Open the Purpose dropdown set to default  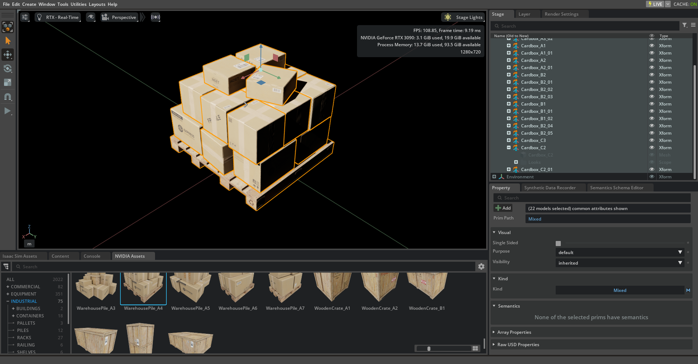tap(619, 252)
